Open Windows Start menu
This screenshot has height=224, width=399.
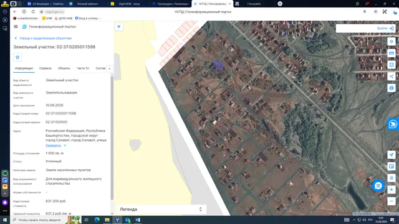pos(5,220)
